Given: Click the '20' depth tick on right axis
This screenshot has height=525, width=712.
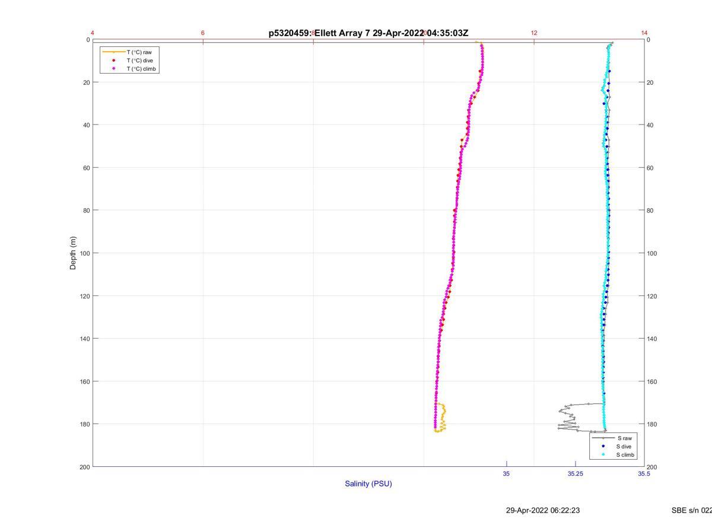Looking at the screenshot, I should (x=651, y=82).
